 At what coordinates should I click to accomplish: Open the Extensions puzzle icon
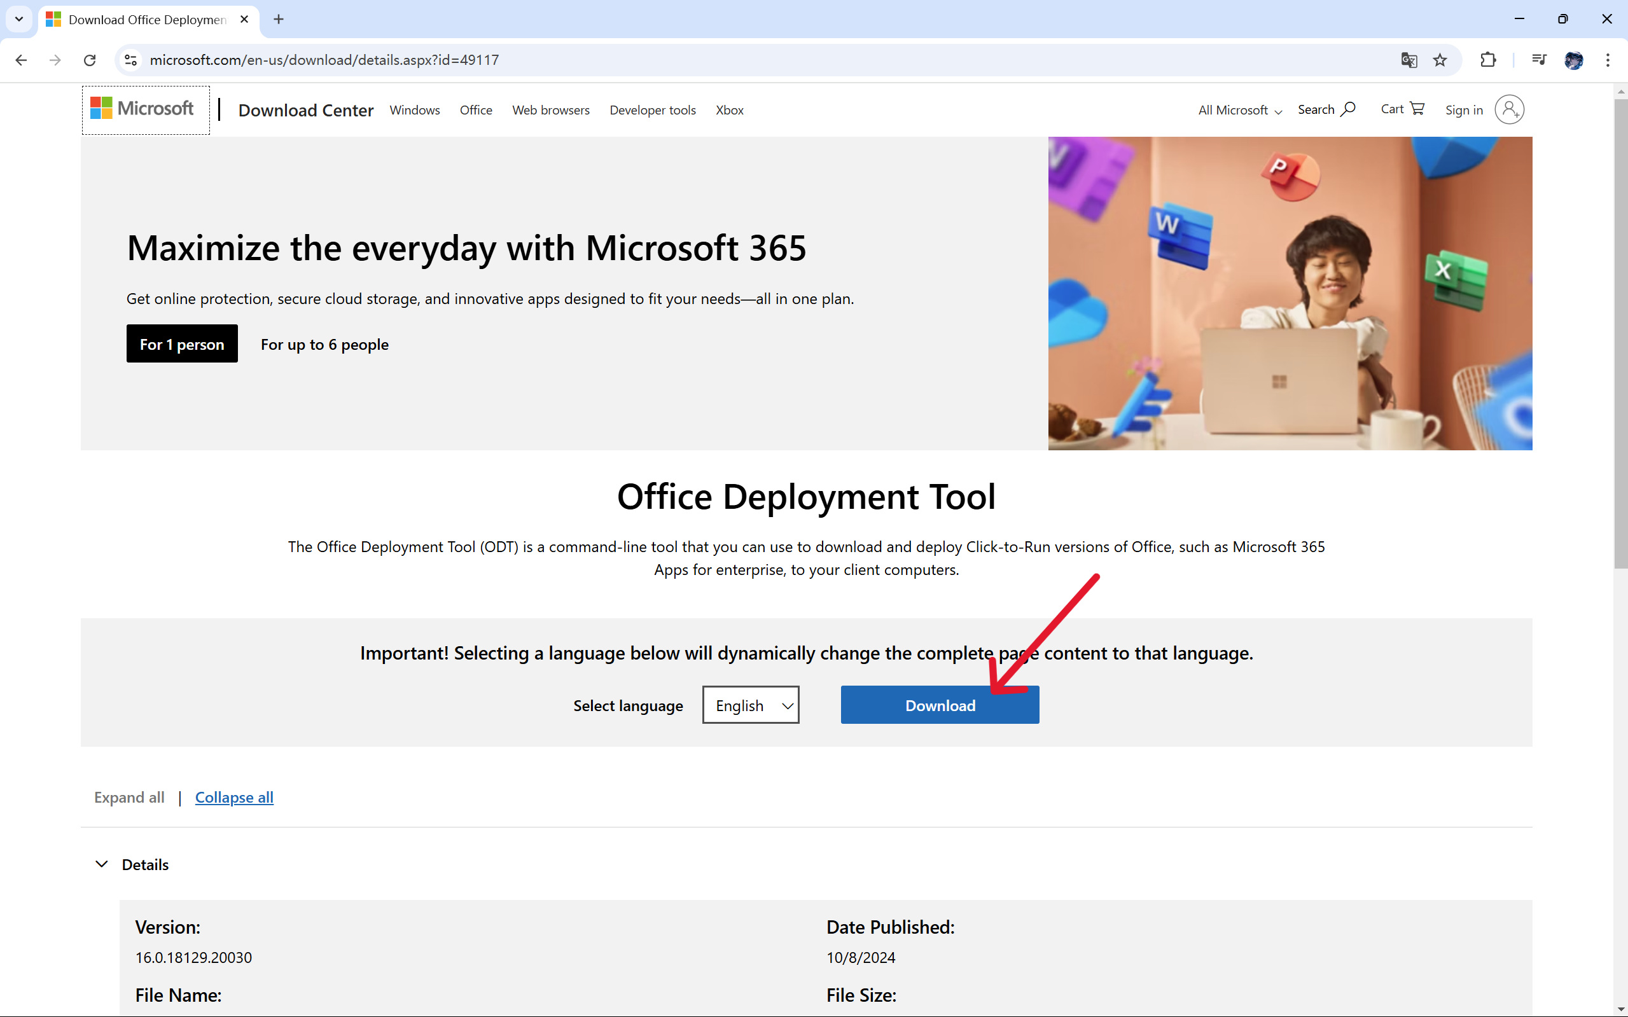tap(1488, 60)
